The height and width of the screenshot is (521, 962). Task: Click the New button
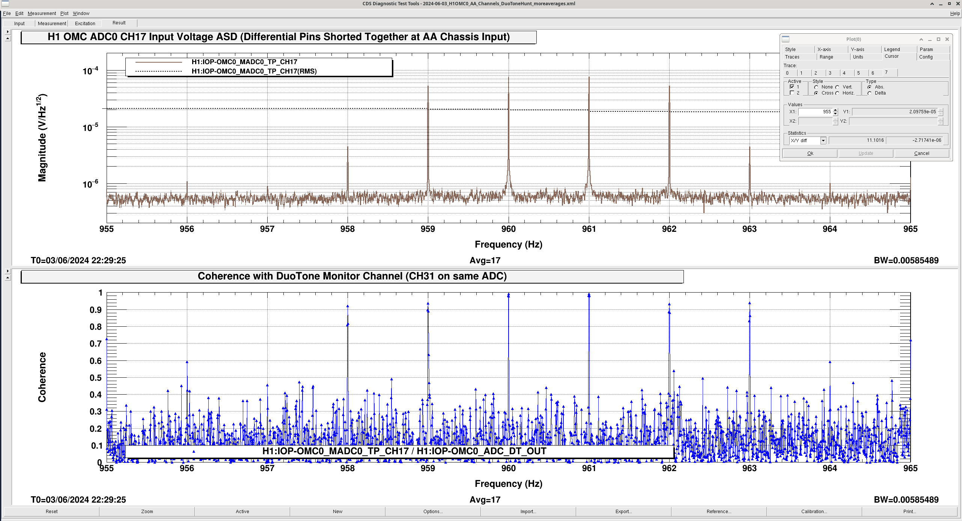click(x=337, y=512)
